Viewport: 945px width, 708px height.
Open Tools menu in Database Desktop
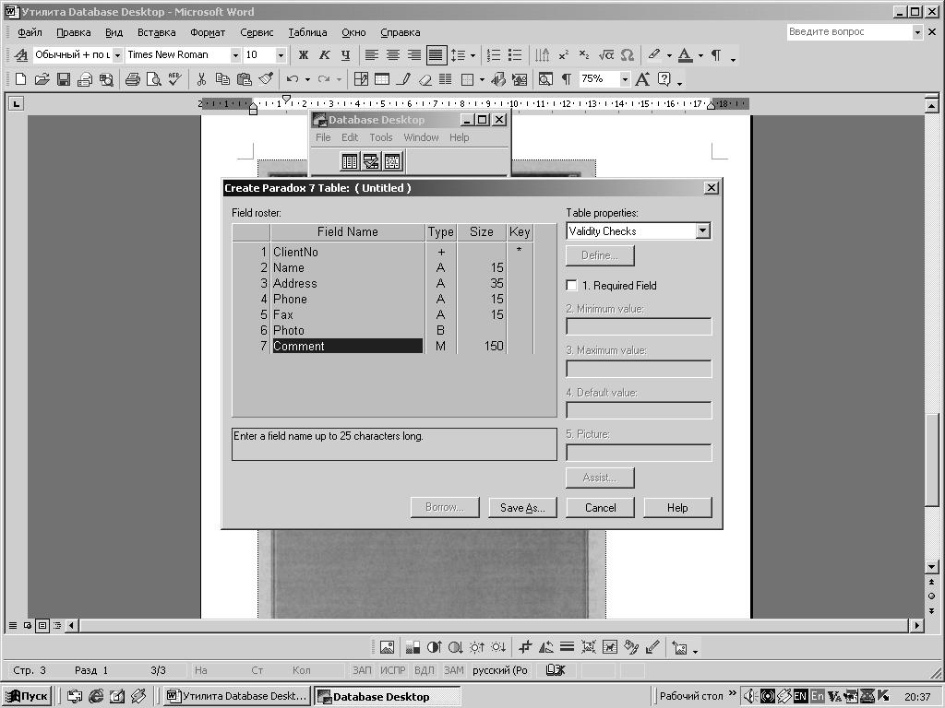(x=381, y=137)
